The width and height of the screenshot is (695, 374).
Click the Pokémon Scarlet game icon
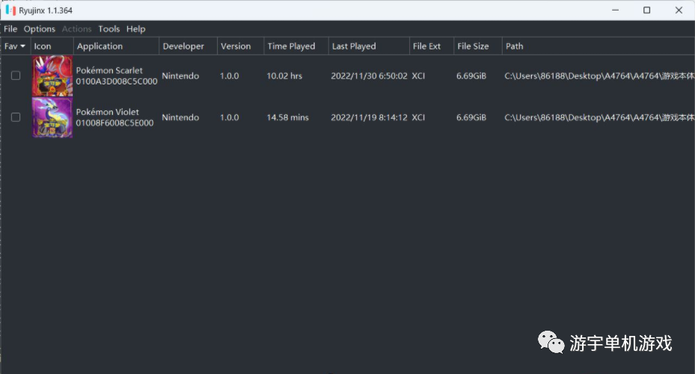pyautogui.click(x=52, y=75)
